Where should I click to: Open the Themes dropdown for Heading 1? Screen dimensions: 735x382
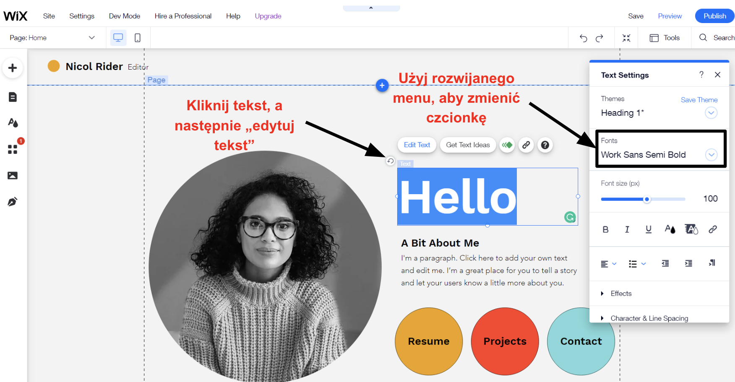click(x=711, y=113)
